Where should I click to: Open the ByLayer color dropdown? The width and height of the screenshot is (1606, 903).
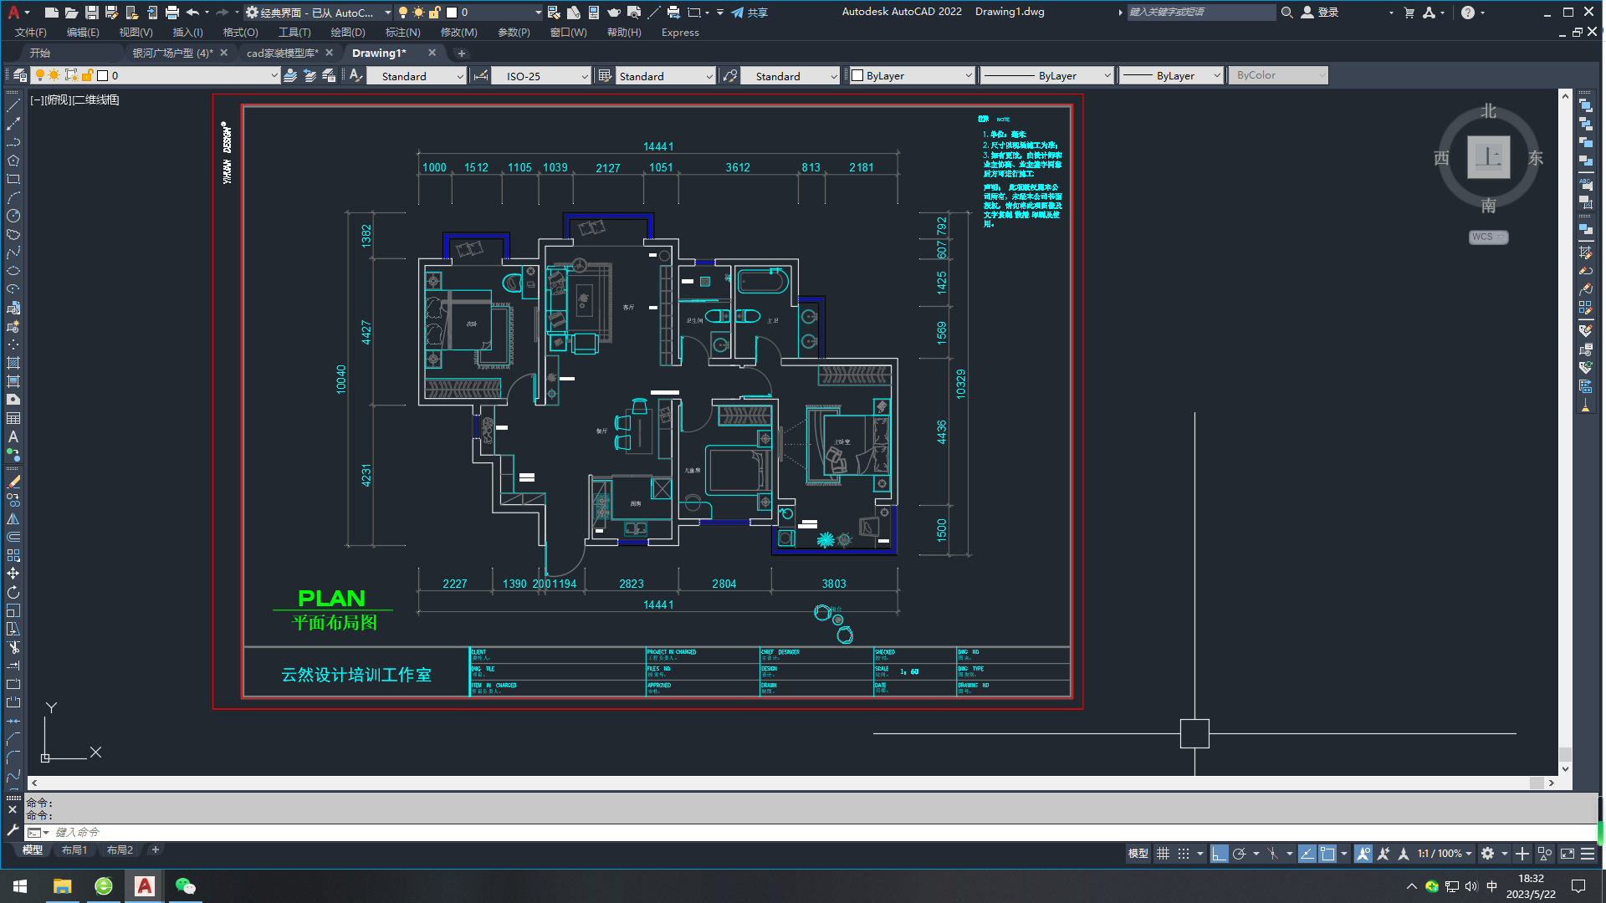[x=969, y=76]
